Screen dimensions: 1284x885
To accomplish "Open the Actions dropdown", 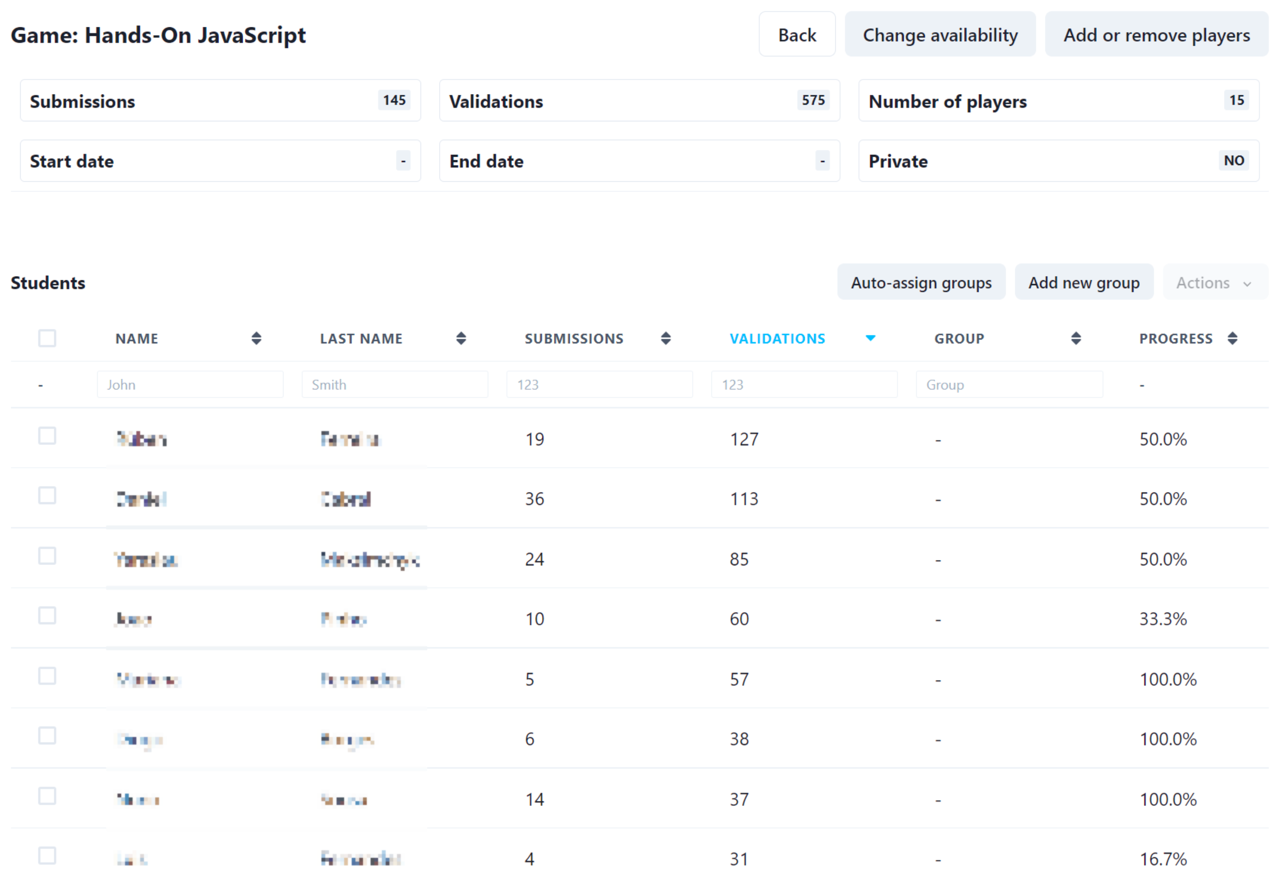I will [1215, 283].
